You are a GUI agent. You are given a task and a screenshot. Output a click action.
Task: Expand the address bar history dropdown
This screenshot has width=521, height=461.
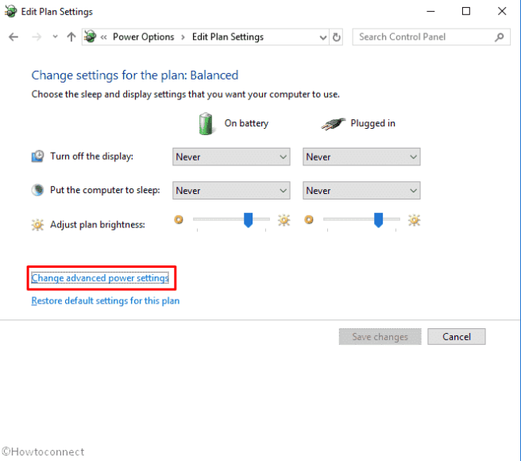click(322, 37)
